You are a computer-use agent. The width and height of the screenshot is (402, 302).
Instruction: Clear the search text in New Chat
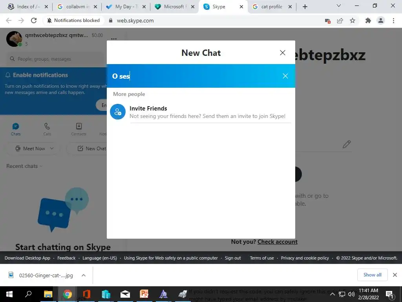click(x=285, y=76)
